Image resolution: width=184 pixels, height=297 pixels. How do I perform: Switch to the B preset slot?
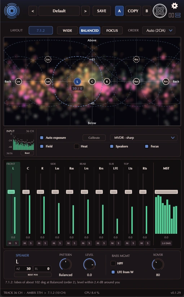tap(147, 11)
